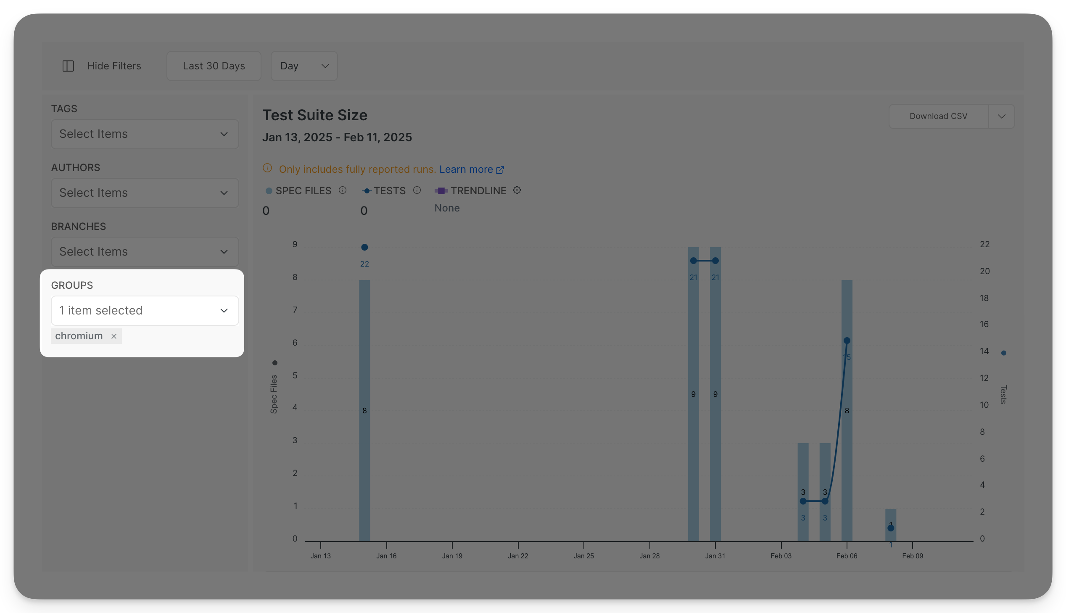This screenshot has height=613, width=1066.
Task: Click the Feb 06 spec files bar
Action: pyautogui.click(x=847, y=410)
